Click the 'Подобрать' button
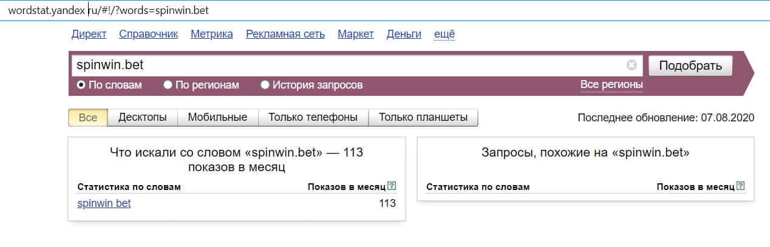This screenshot has width=770, height=247. click(x=690, y=66)
